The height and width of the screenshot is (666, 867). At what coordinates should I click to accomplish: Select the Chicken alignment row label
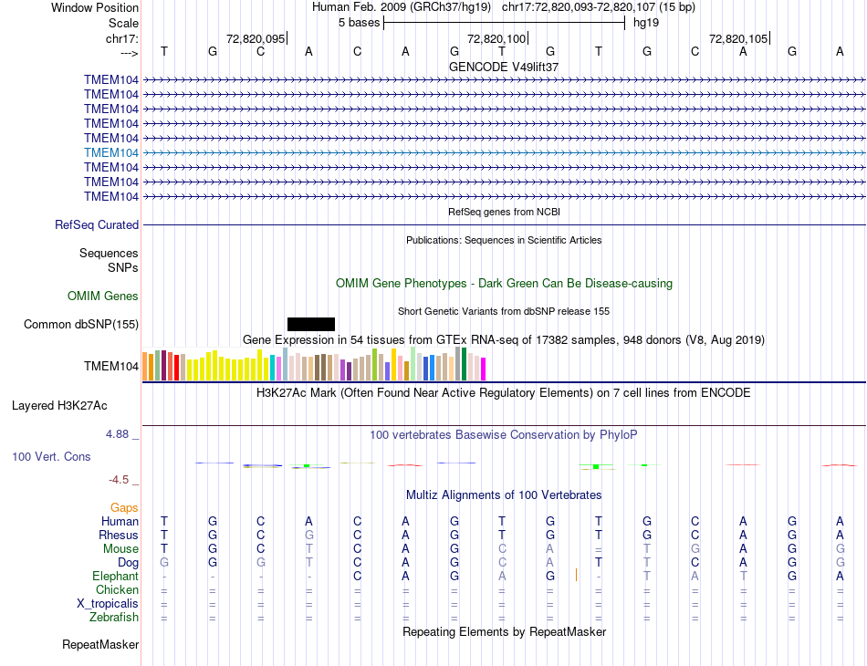tap(117, 589)
